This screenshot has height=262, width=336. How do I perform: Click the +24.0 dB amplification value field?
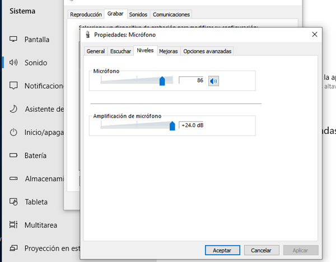click(191, 125)
